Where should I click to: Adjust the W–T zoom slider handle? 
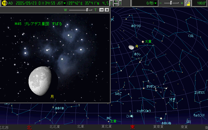(87, 10)
